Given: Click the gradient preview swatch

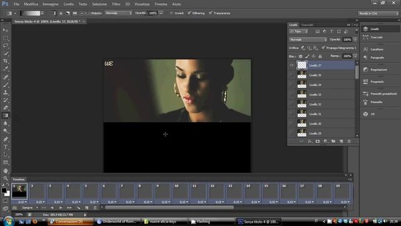Looking at the screenshot, I should click(30, 13).
